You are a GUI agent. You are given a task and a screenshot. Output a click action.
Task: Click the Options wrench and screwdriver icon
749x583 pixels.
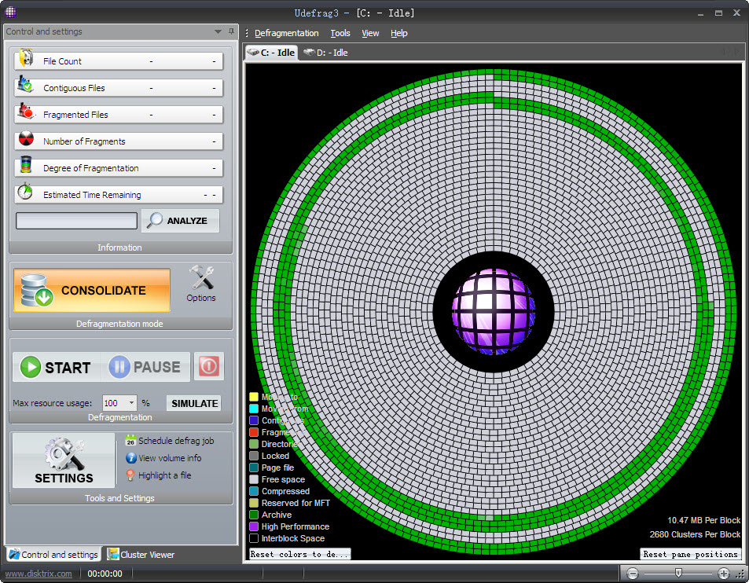pos(201,278)
